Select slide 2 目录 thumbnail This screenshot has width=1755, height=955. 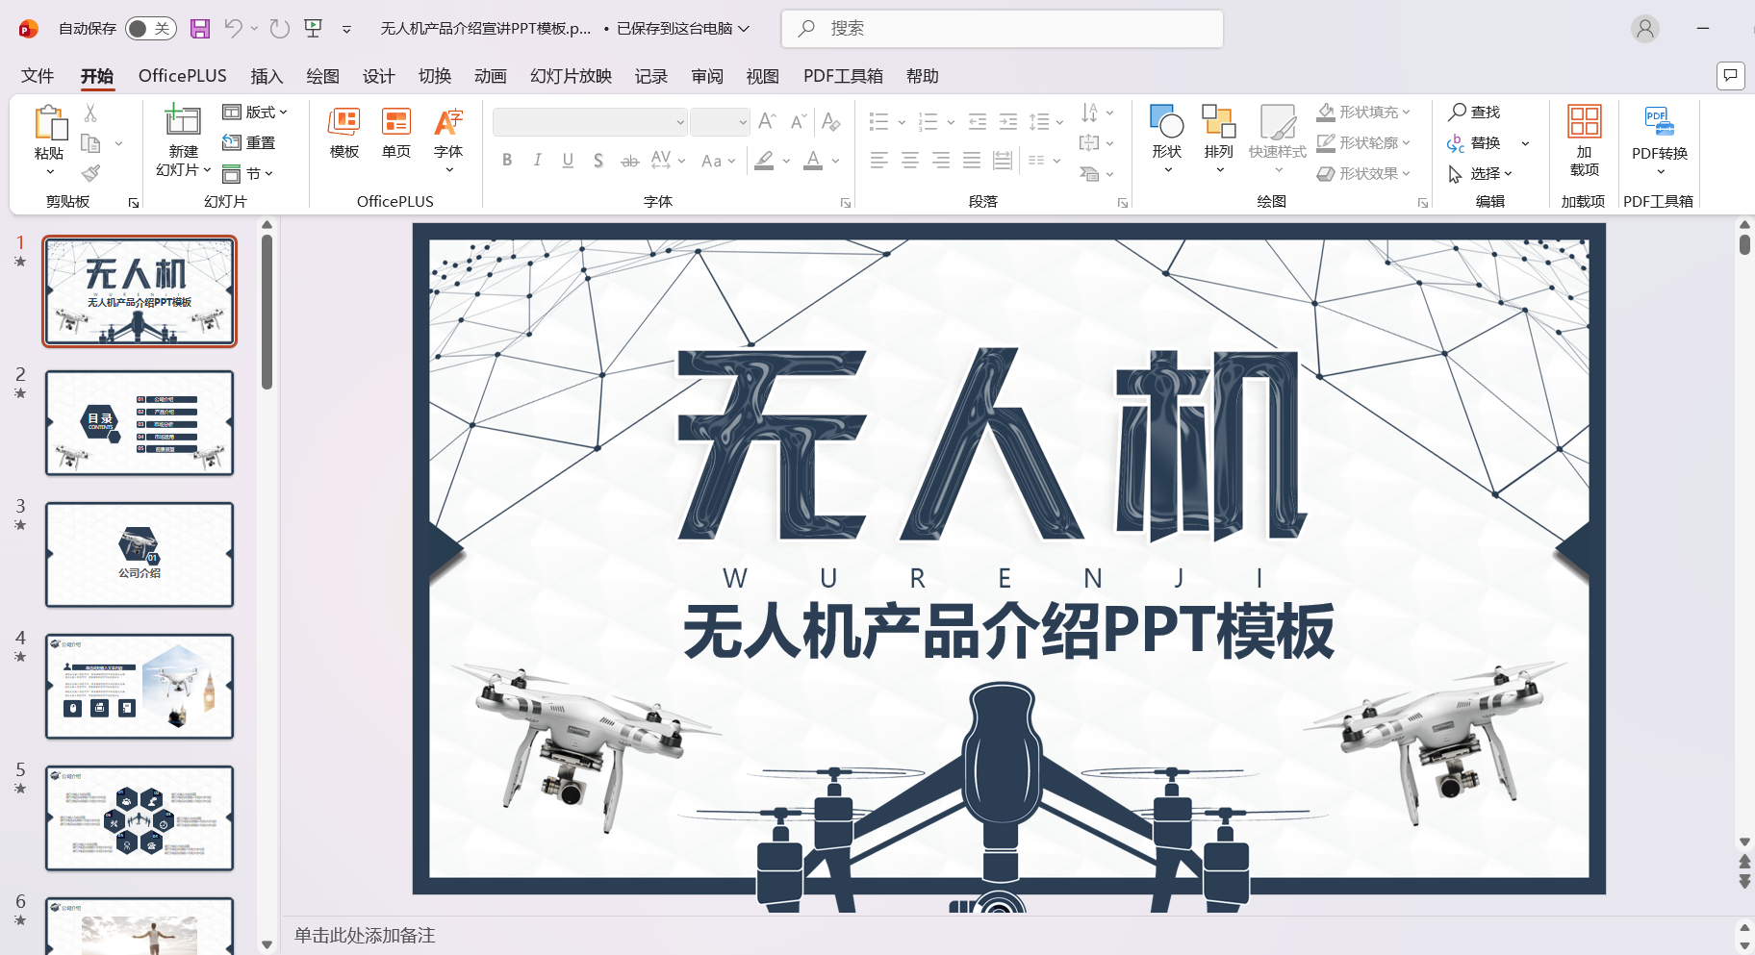tap(140, 423)
